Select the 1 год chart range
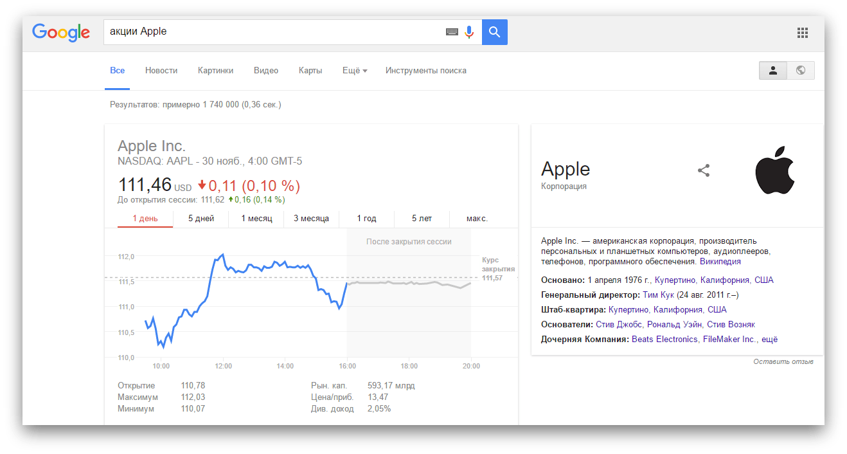847x454 pixels. [366, 219]
